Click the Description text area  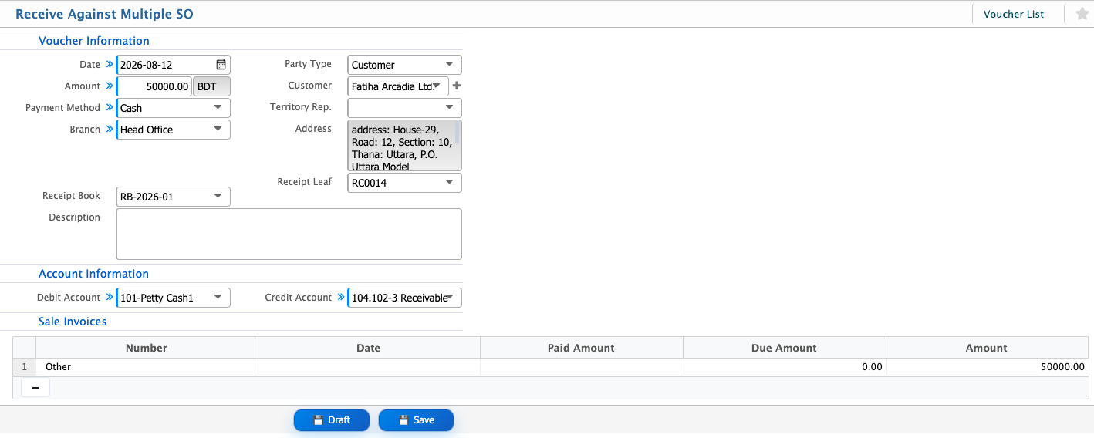(x=289, y=234)
